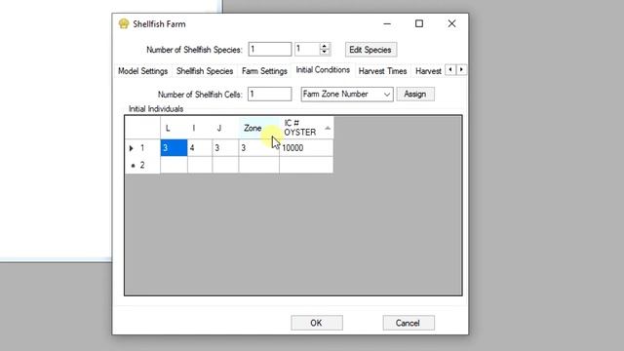The image size is (624, 351).
Task: Click the Number of Shellfish Species field
Action: (270, 50)
